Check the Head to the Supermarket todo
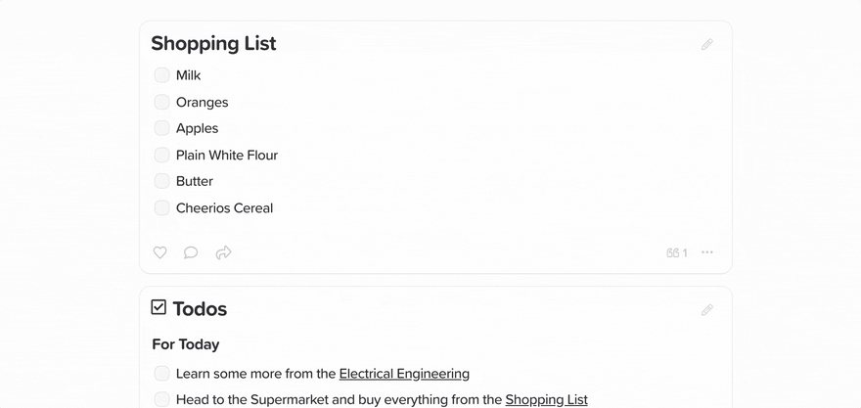The height and width of the screenshot is (408, 861). pyautogui.click(x=161, y=399)
